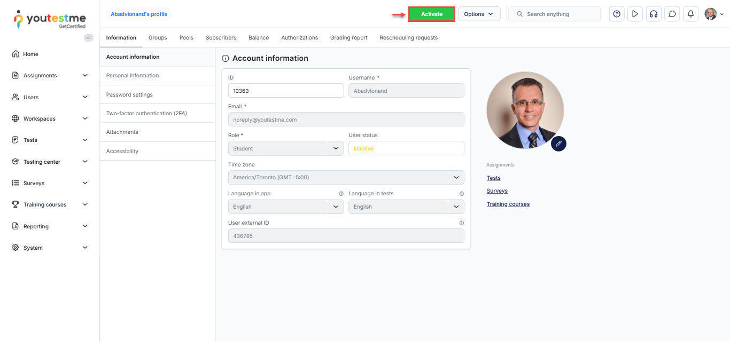
Task: Open the Training courses assignments link
Action: click(x=508, y=204)
